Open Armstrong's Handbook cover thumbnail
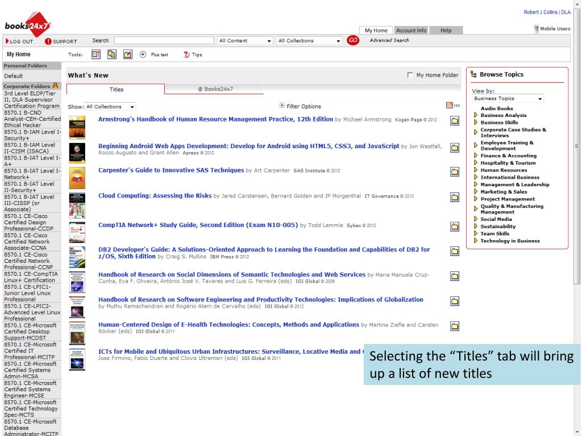Viewport: 582px width, 436px height. [x=77, y=128]
